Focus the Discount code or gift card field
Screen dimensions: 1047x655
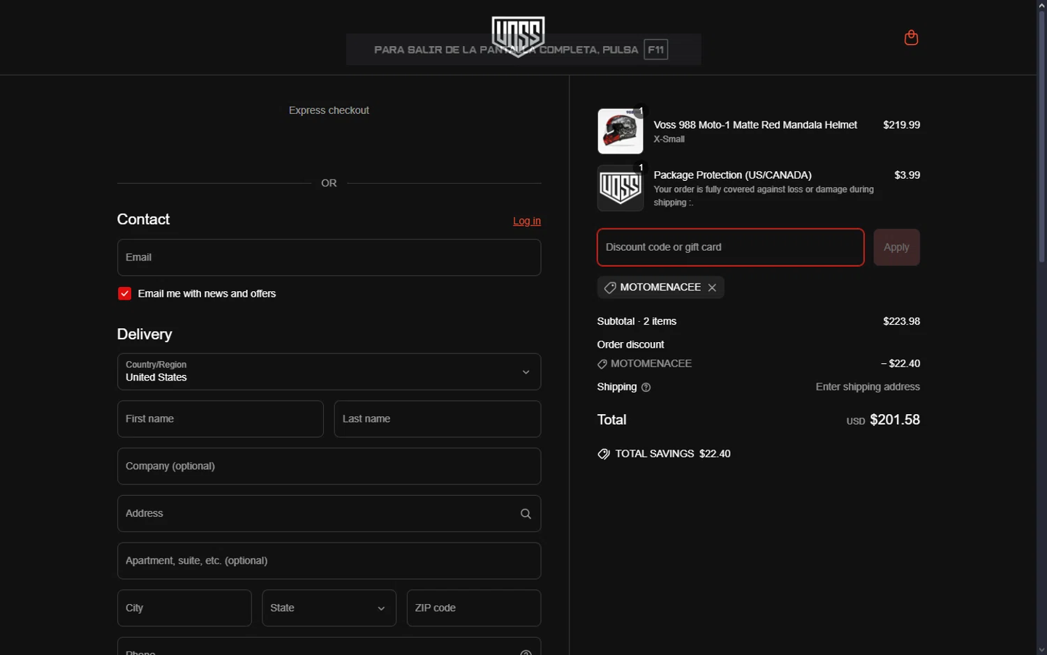730,247
